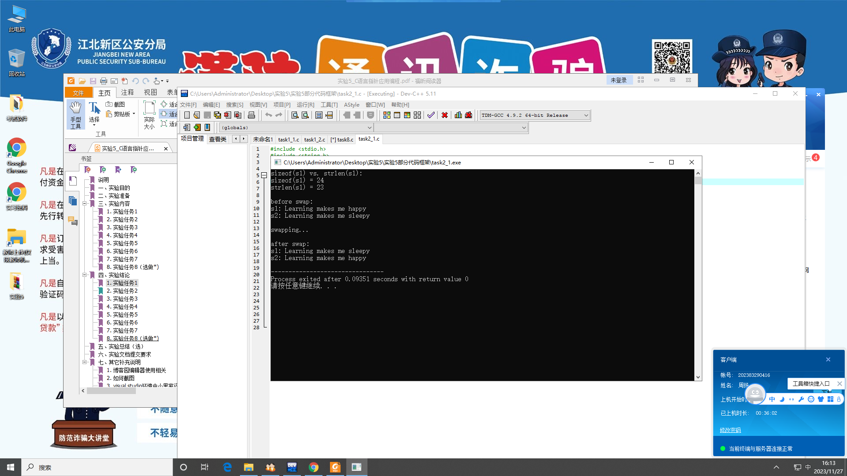Toggle the pages panel icon in Foxit sidebar
The height and width of the screenshot is (476, 847).
tap(73, 201)
